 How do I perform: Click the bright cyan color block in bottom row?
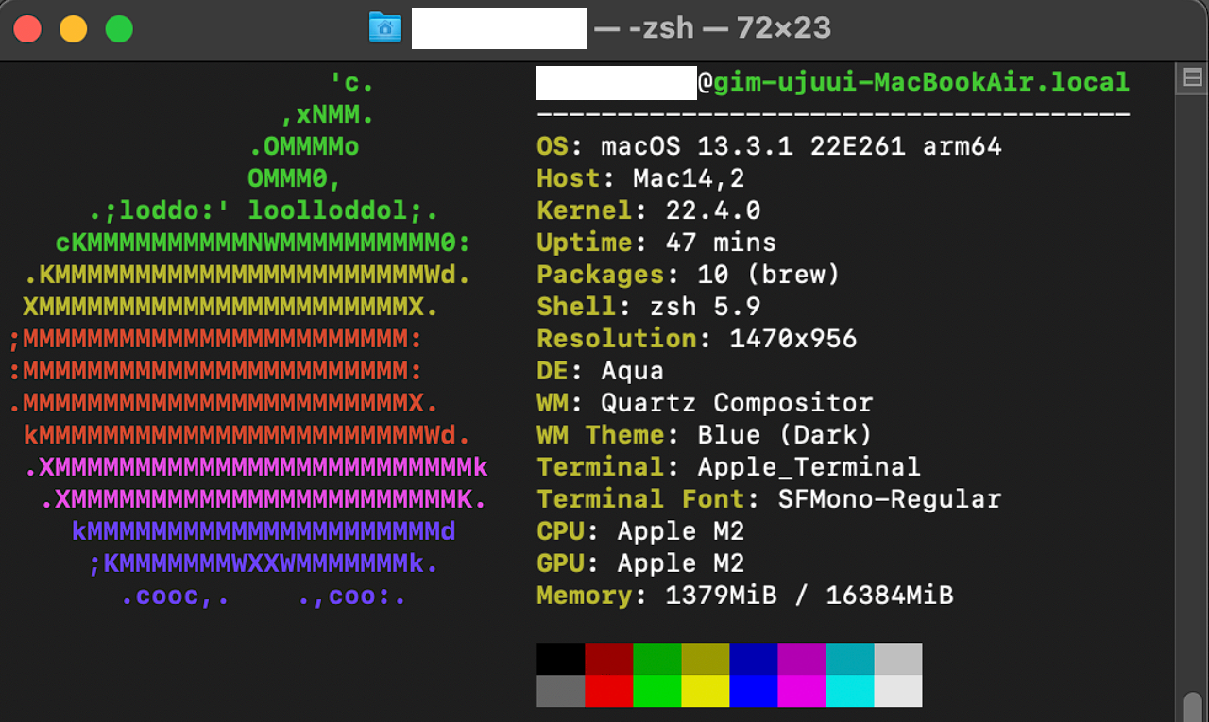[x=849, y=691]
